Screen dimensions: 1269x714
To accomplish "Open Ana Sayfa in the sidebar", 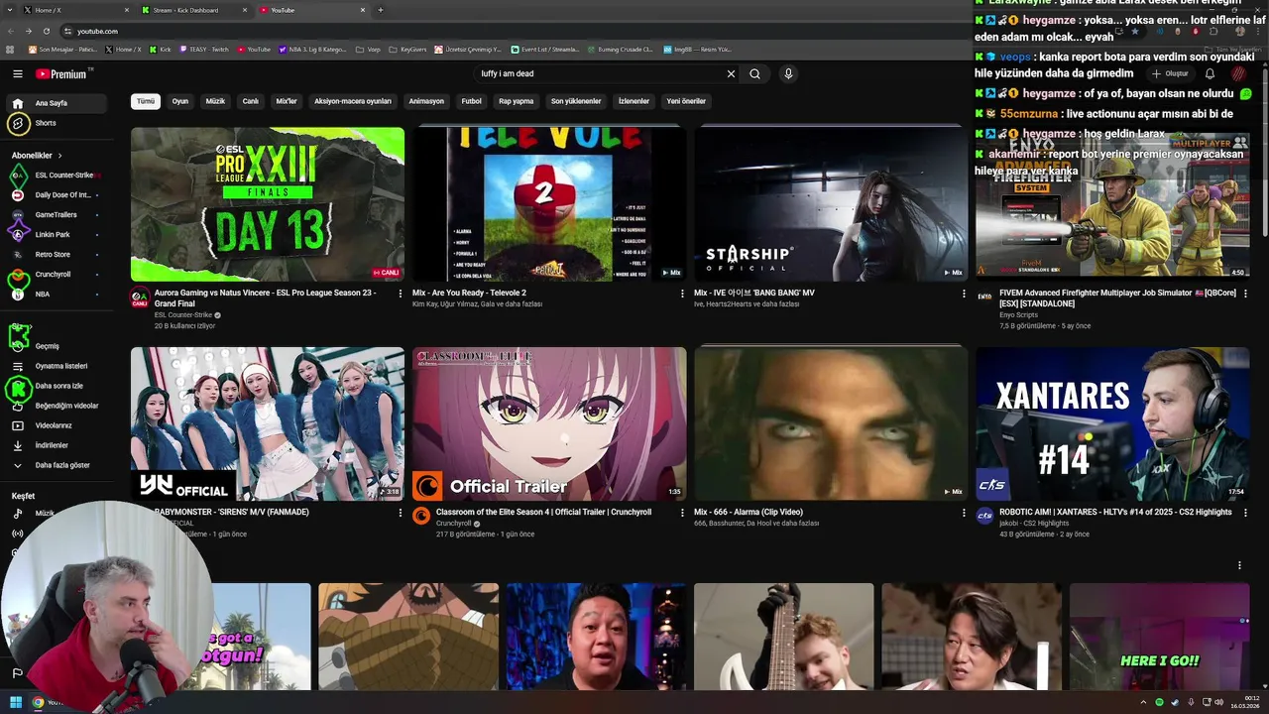I will pyautogui.click(x=58, y=103).
